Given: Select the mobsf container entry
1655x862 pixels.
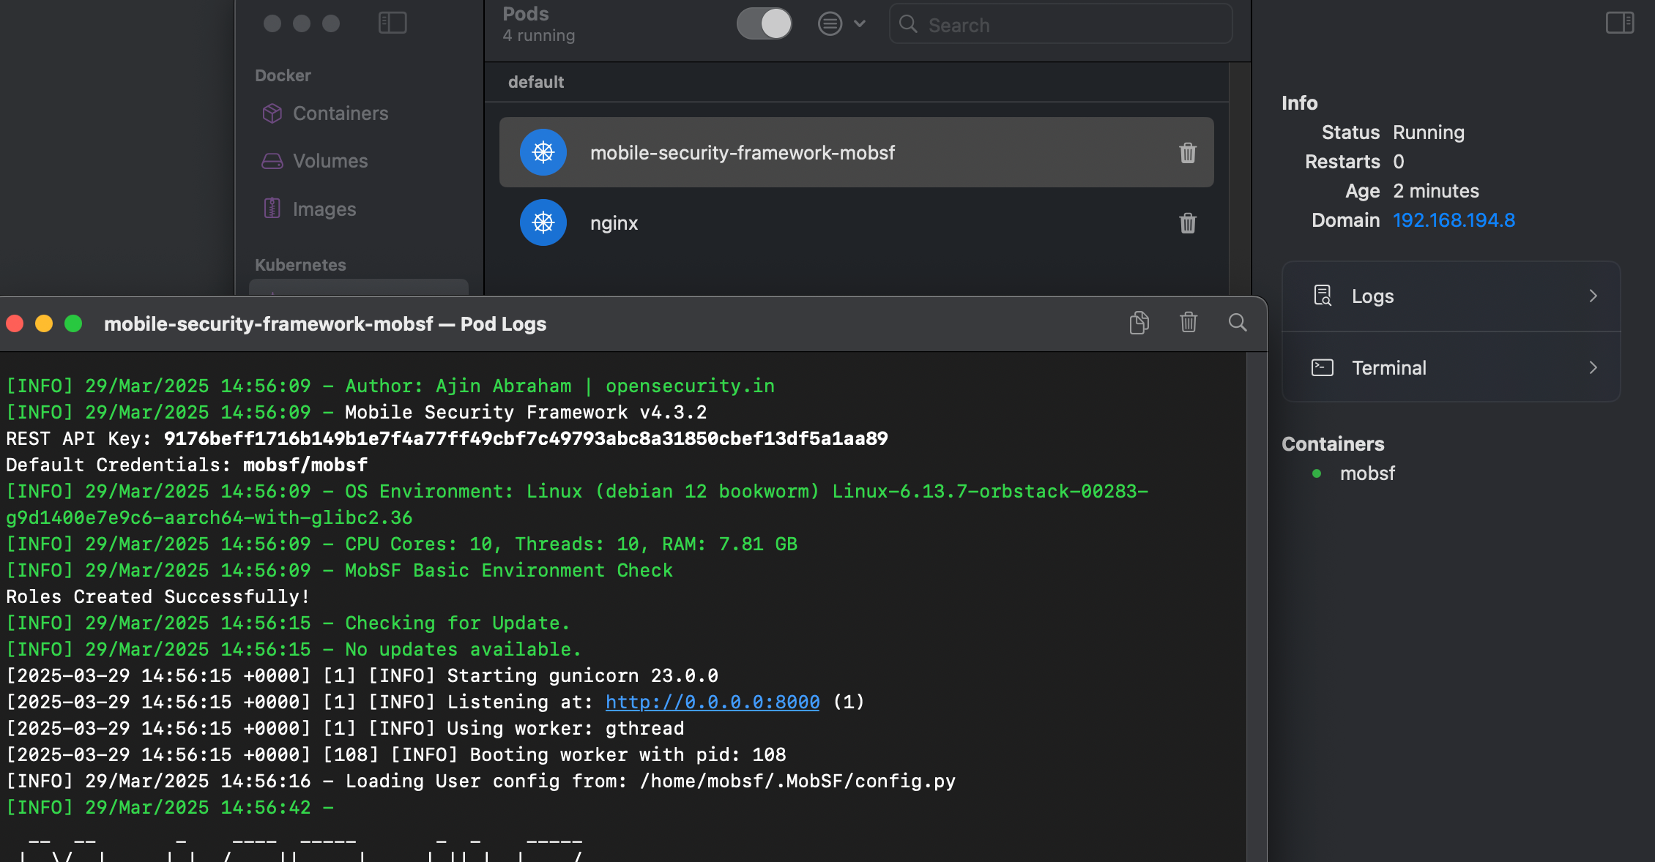Looking at the screenshot, I should point(1366,473).
